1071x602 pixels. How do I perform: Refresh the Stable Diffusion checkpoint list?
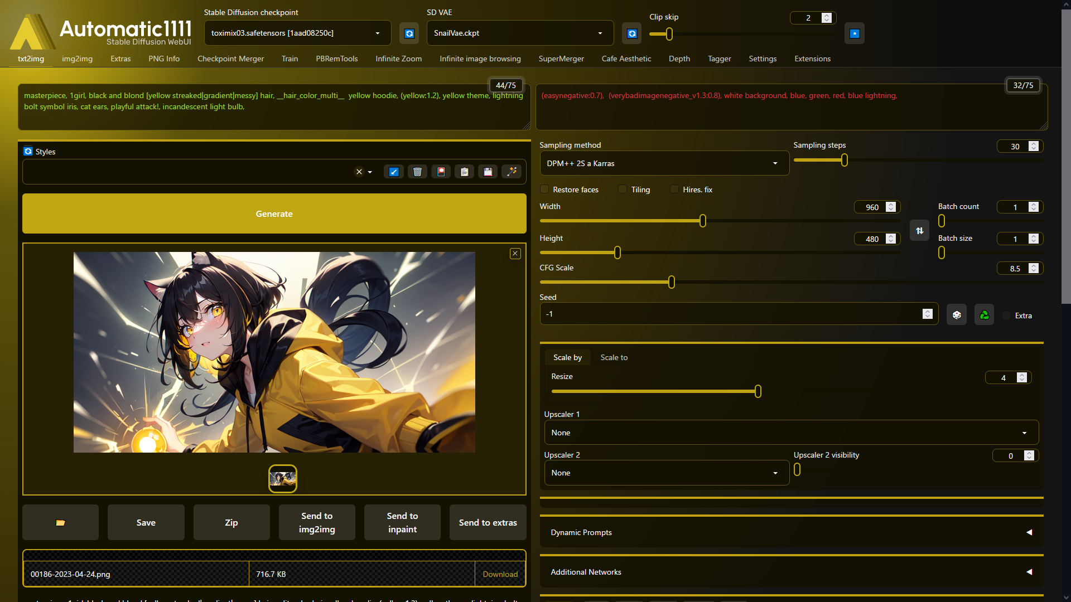click(x=409, y=33)
